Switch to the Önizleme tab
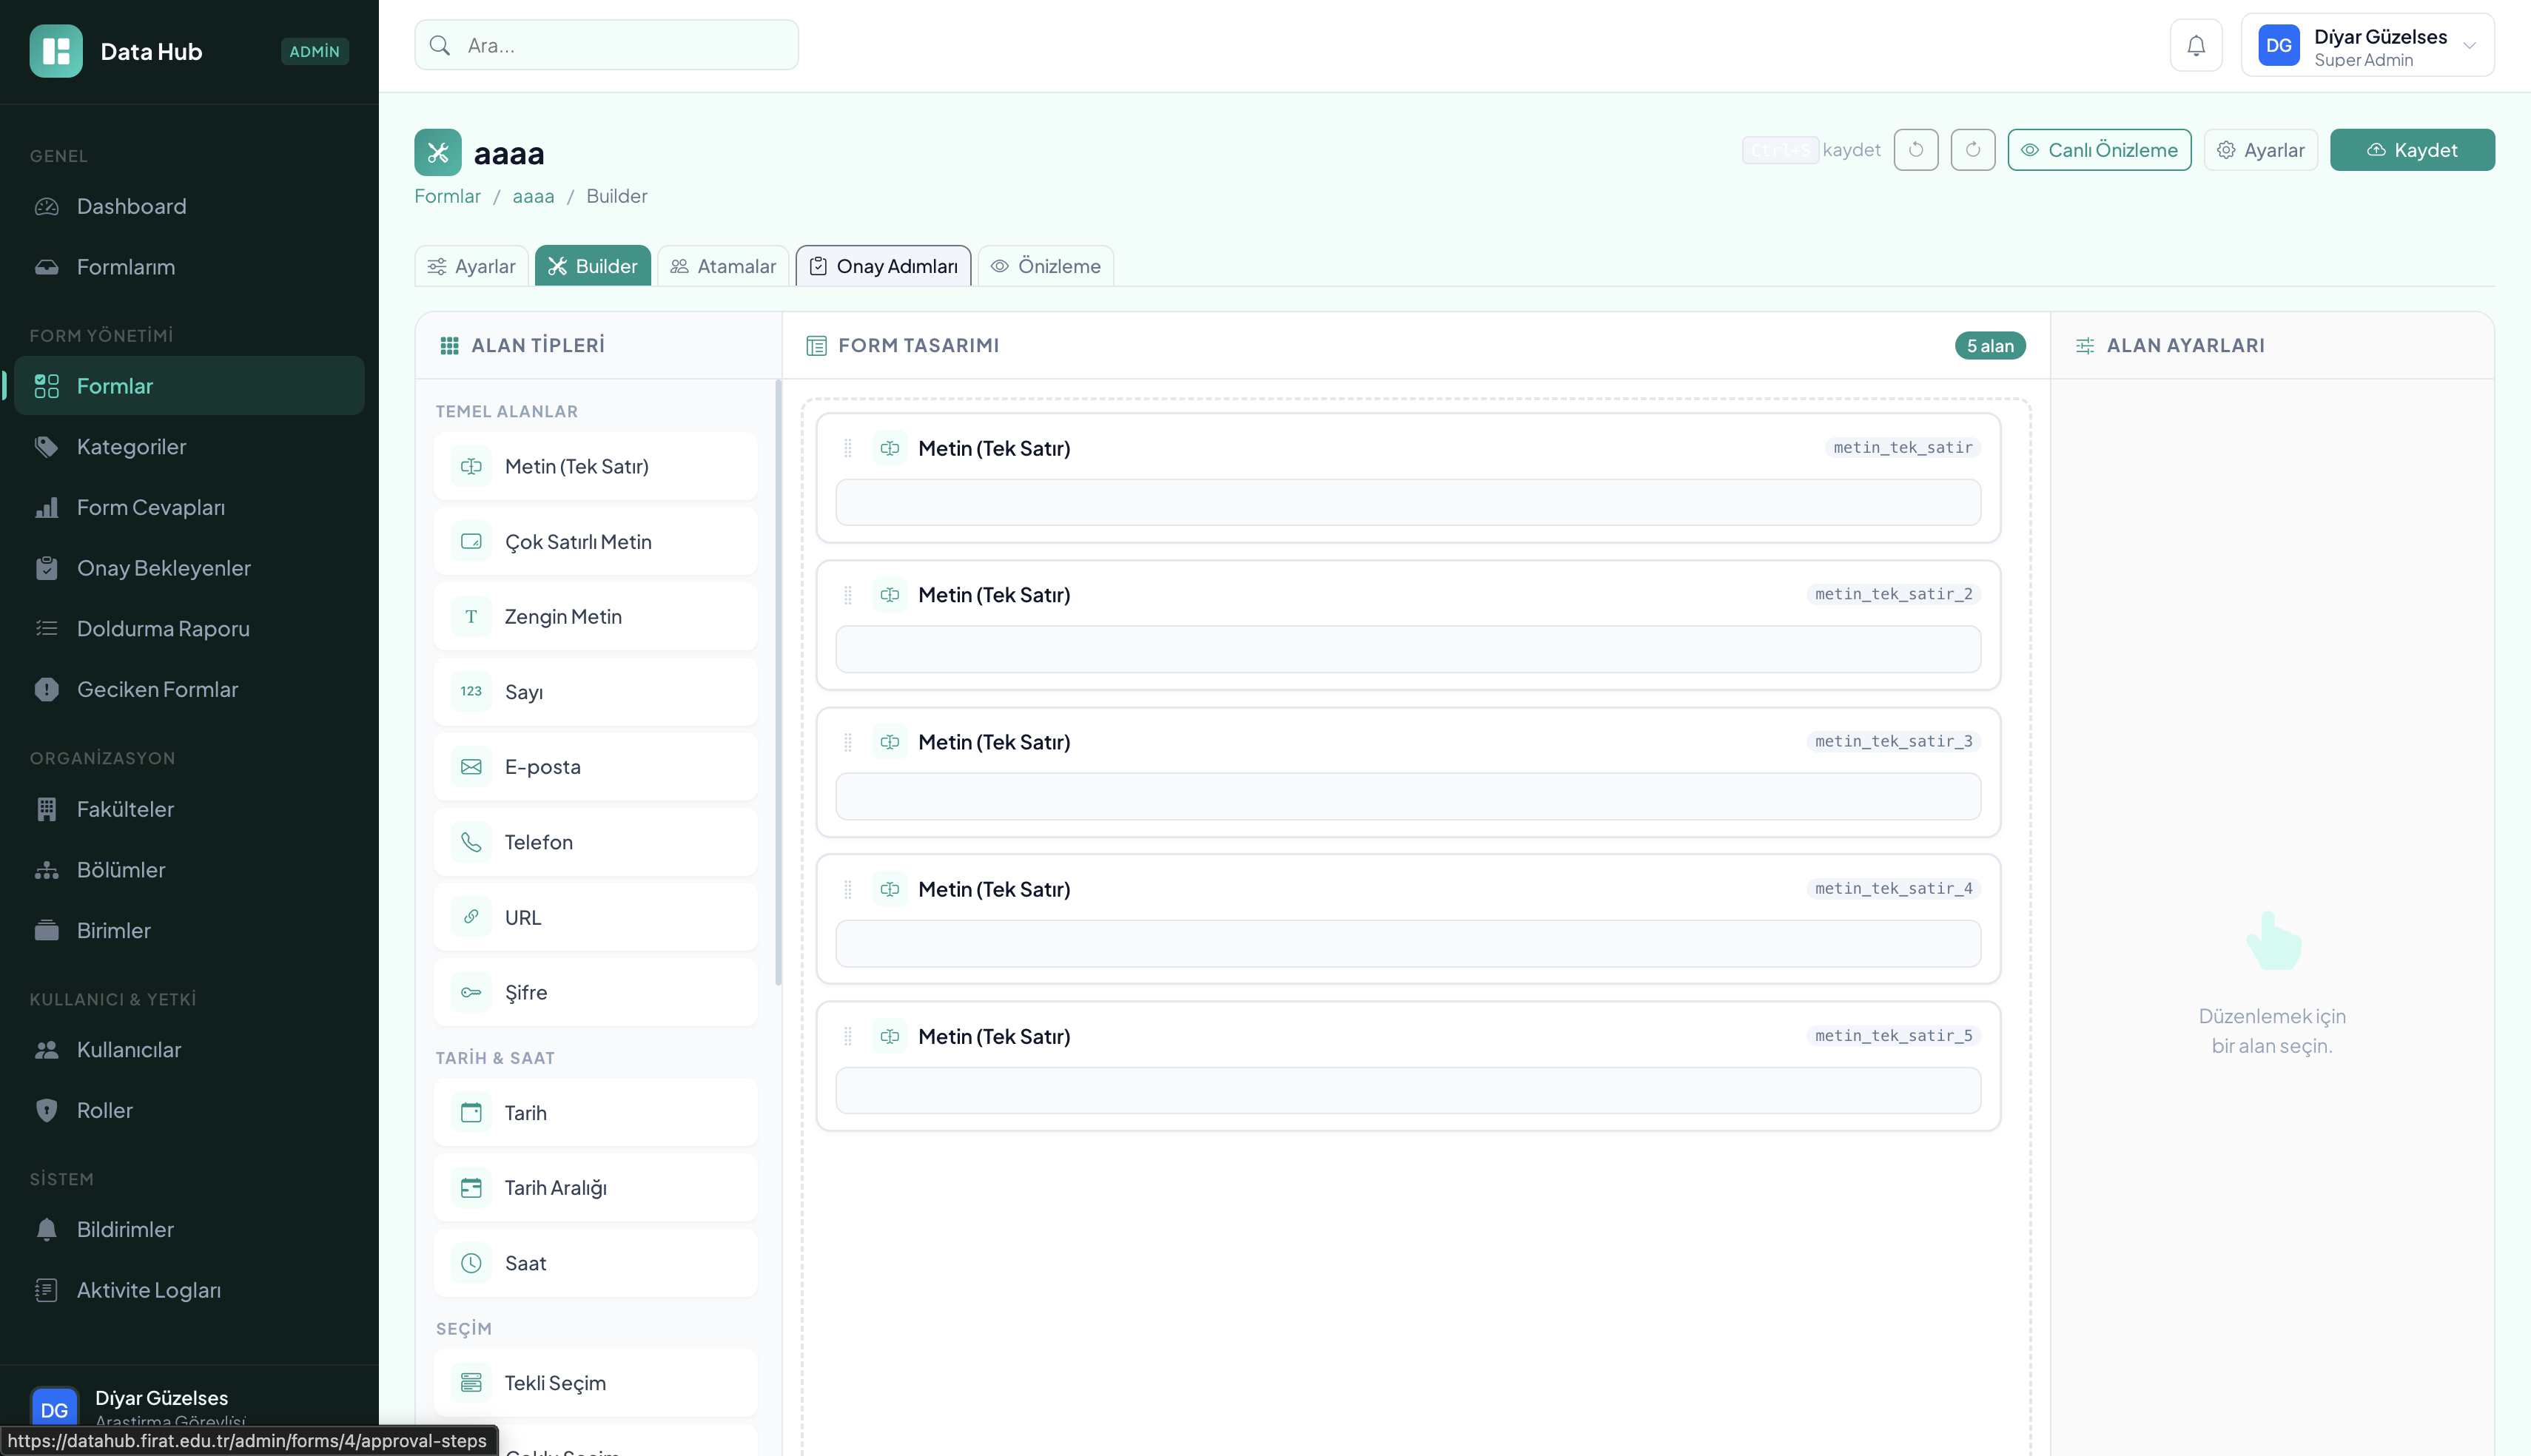 pyautogui.click(x=1045, y=266)
